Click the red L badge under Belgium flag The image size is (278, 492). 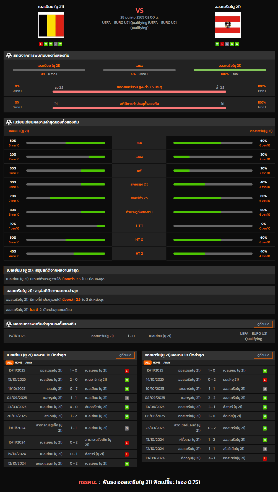tap(41, 44)
